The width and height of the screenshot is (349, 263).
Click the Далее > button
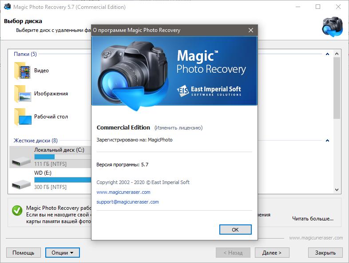point(272,253)
